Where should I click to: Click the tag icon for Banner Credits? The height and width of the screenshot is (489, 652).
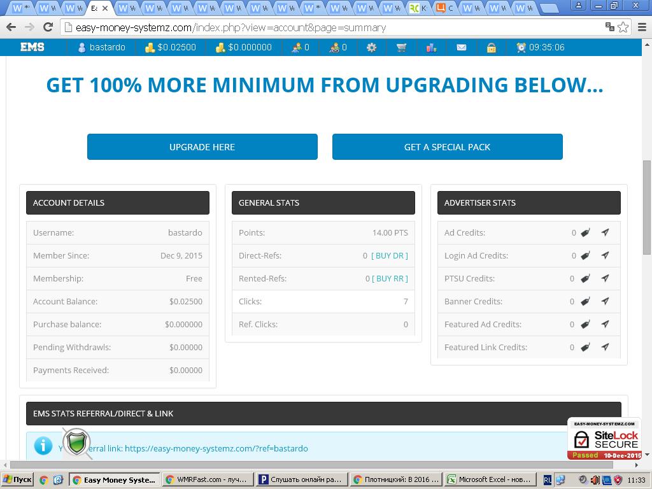[585, 301]
